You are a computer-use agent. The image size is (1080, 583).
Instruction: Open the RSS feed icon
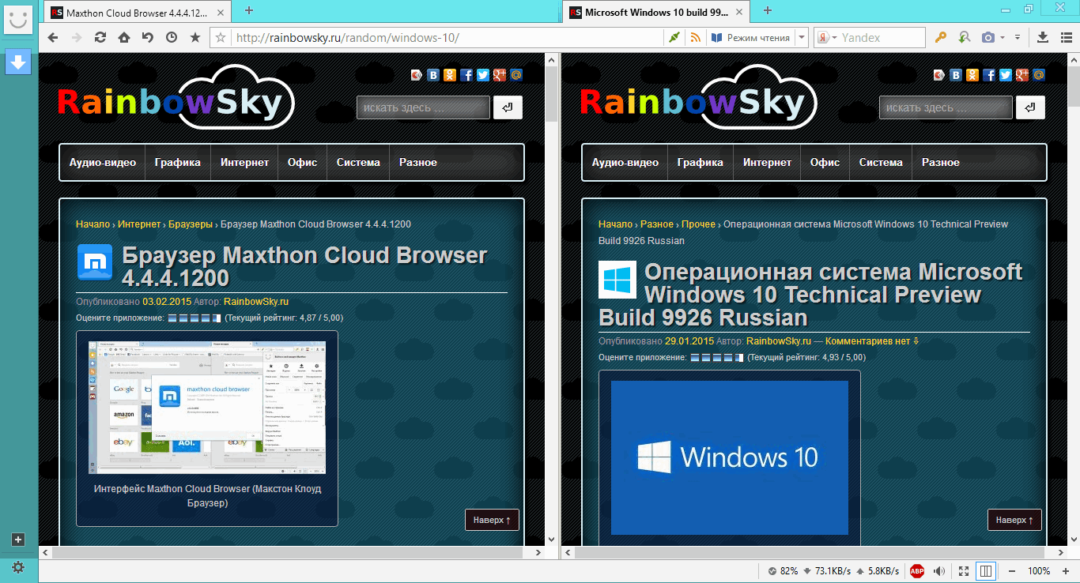pos(696,37)
